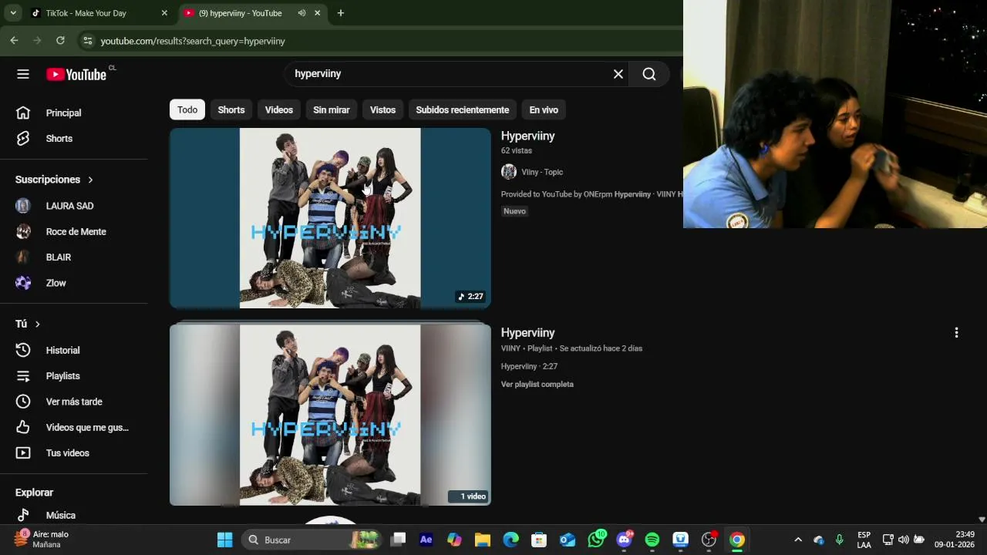Viewport: 987px width, 555px height.
Task: Show hidden system tray icons
Action: tap(798, 540)
